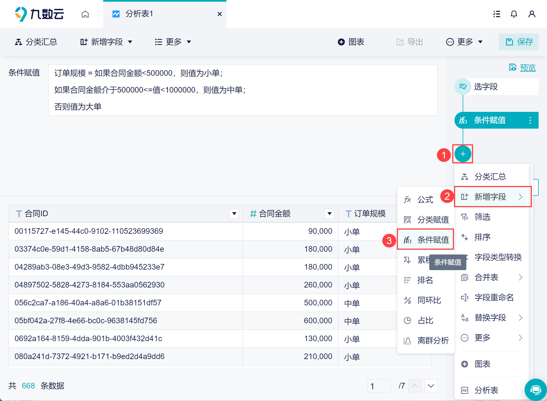Screen dimensions: 547x401
Task: Select 条件赋值 in the submenu
Action: click(x=425, y=240)
